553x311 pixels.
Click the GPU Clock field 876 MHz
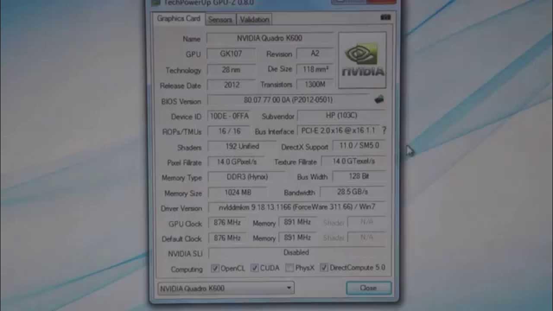tap(228, 222)
